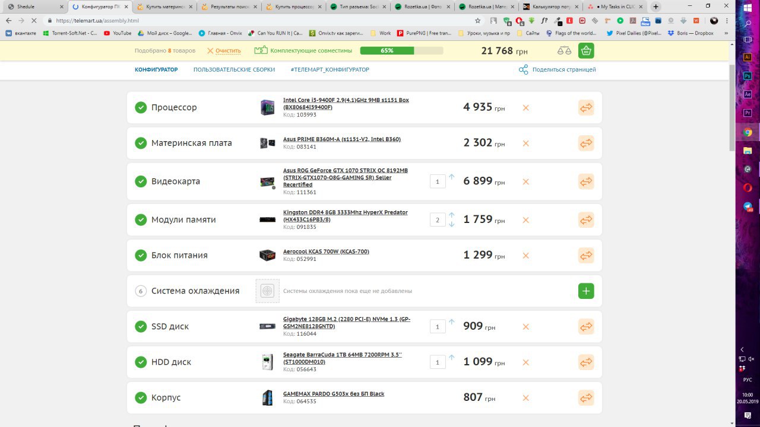
Task: Switch to My Tasks in CLICK browser tab
Action: tap(615, 7)
